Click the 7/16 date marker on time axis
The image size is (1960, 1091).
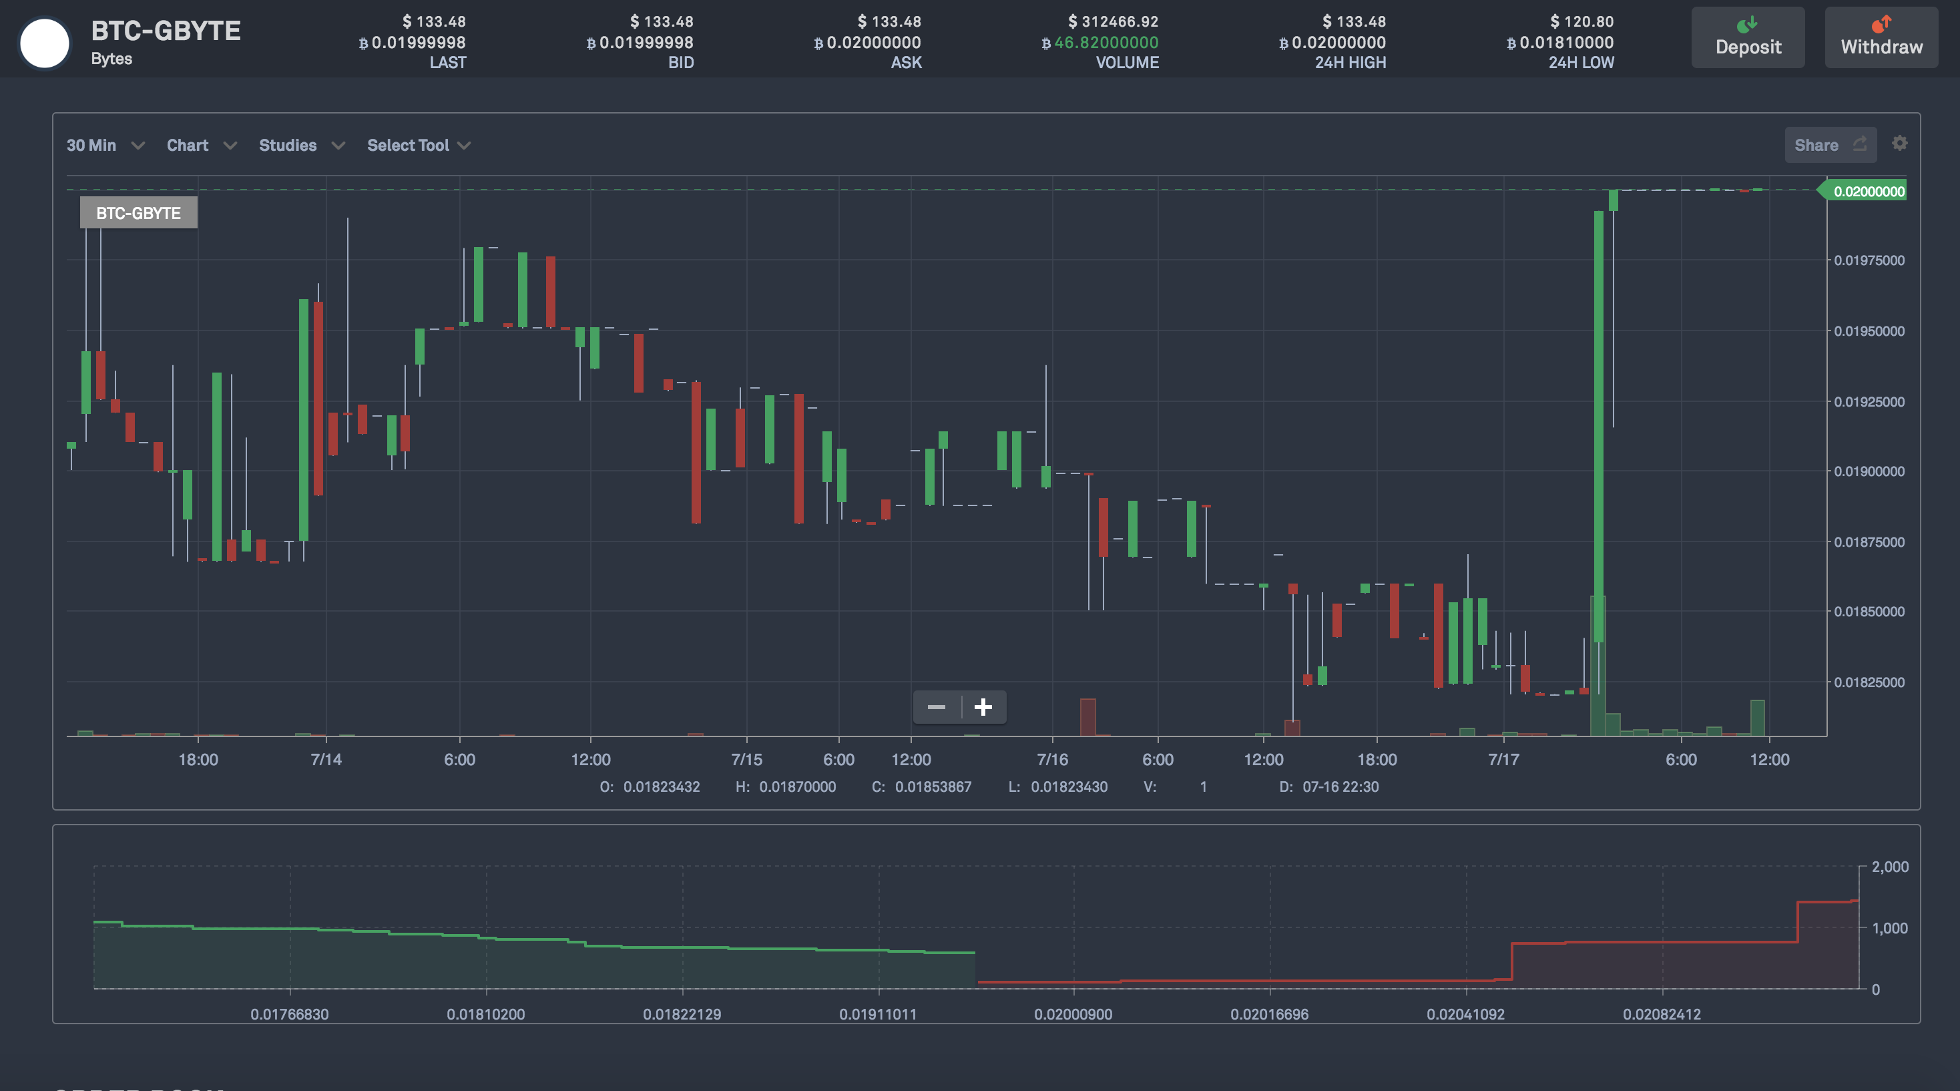point(1052,759)
